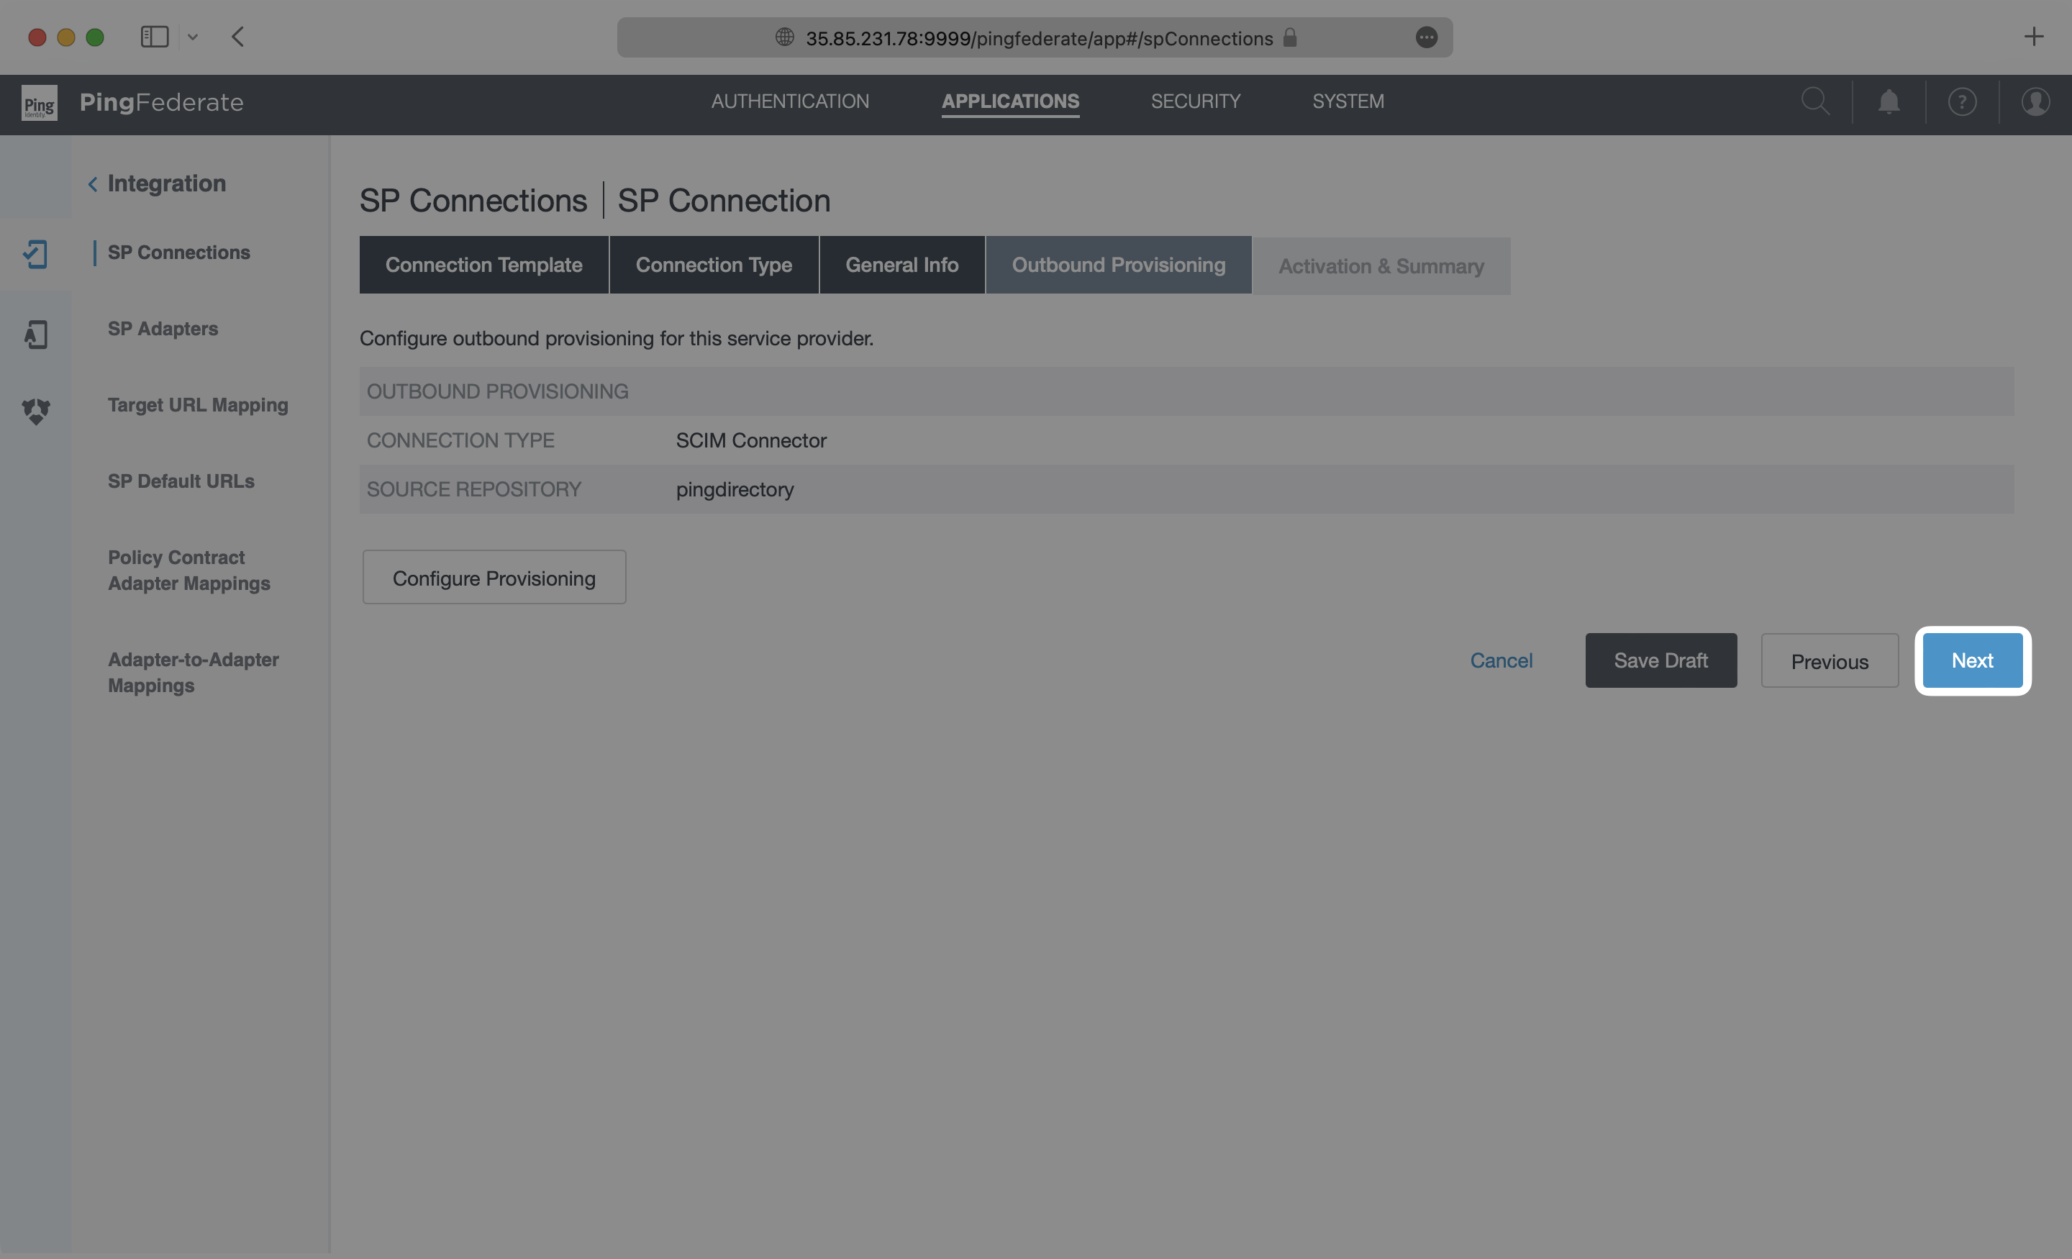View notifications via the bell icon
The image size is (2072, 1259).
coord(1889,101)
